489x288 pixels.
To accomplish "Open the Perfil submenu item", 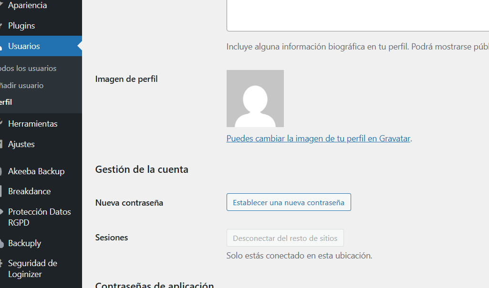I will (x=6, y=102).
